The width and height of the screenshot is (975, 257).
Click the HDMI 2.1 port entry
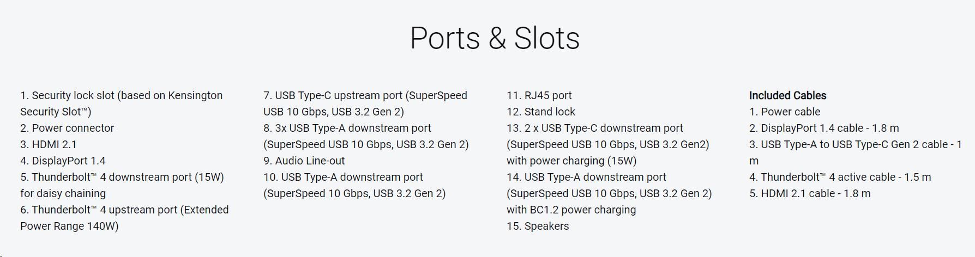pyautogui.click(x=49, y=145)
